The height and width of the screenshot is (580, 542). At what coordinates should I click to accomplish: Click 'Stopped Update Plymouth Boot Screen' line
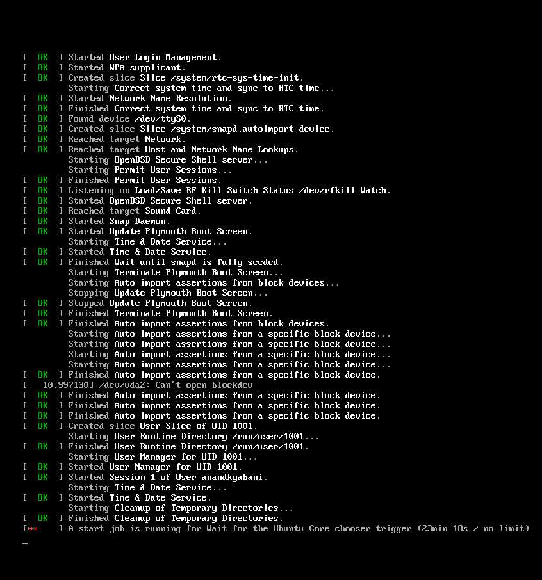[160, 303]
